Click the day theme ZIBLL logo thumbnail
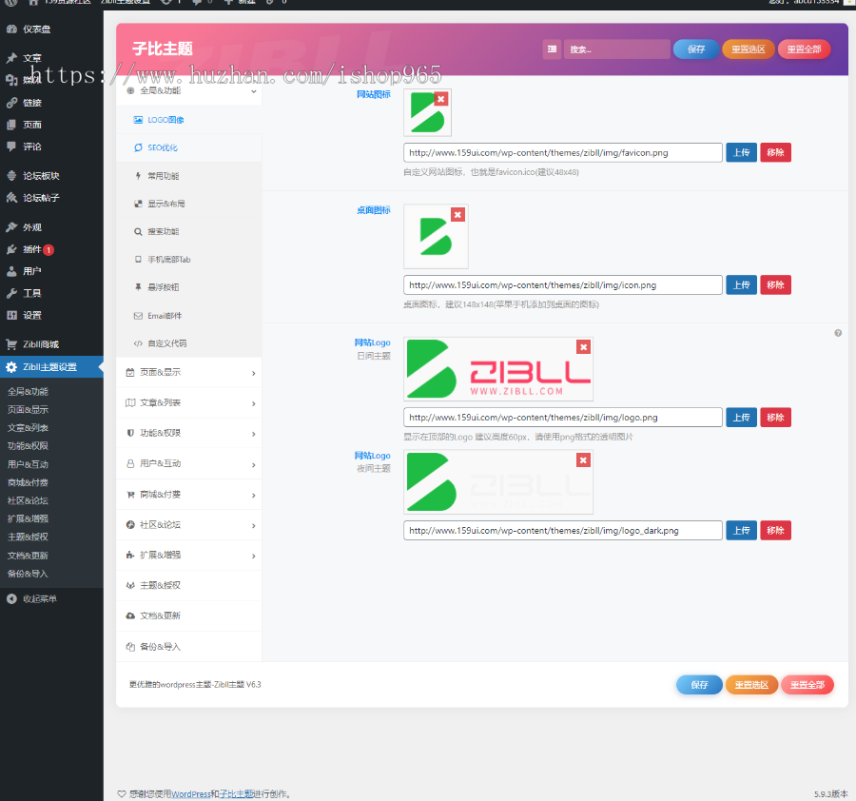 tap(498, 369)
